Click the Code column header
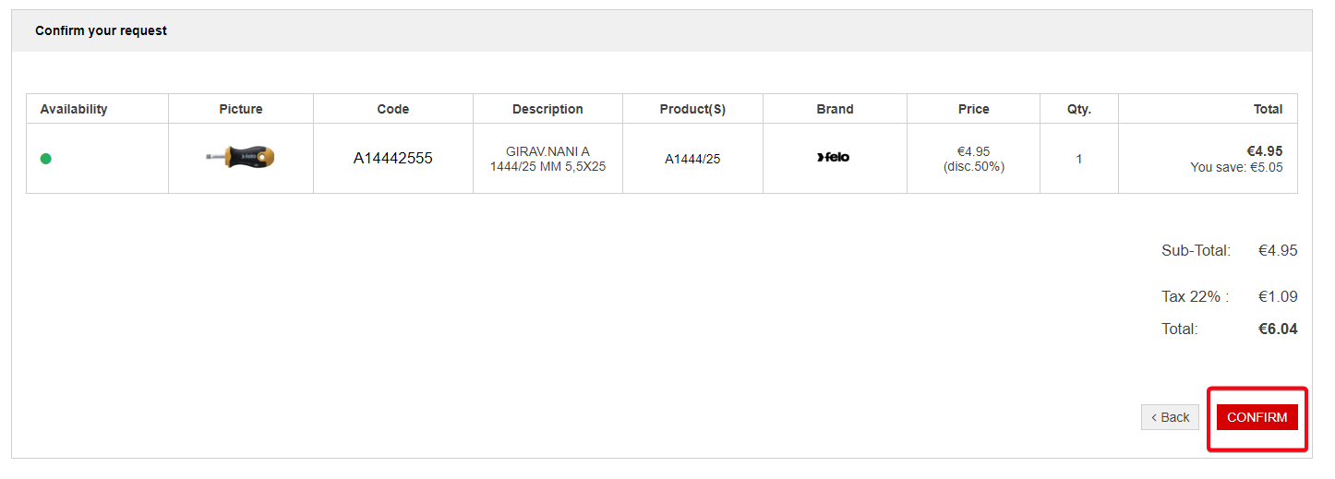Screen dimensions: 1335x479 point(393,109)
